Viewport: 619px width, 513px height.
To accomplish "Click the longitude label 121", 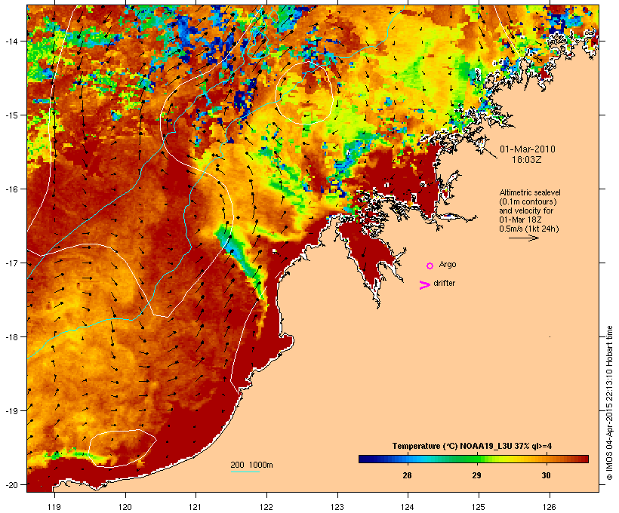I will [196, 507].
